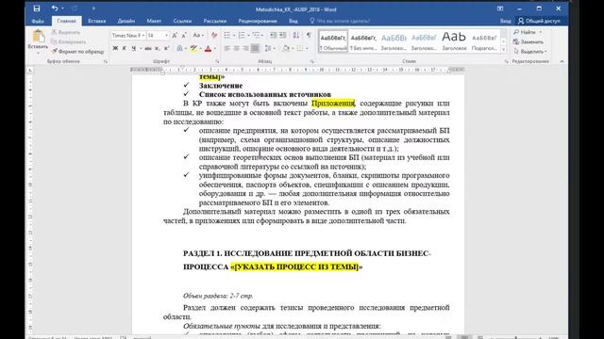The height and width of the screenshot is (339, 604).
Task: Open Styles pane launcher in Стили group
Action: [506, 61]
